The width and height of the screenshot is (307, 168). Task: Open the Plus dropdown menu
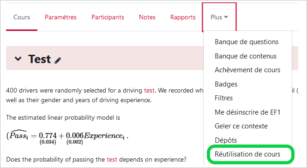tap(219, 17)
